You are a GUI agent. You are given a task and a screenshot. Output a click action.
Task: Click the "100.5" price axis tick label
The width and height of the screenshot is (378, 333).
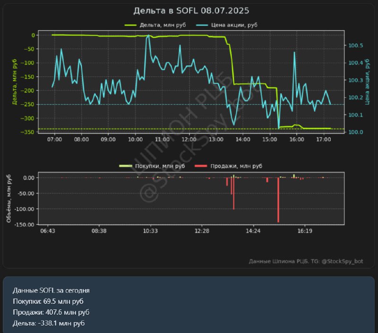[356, 45]
